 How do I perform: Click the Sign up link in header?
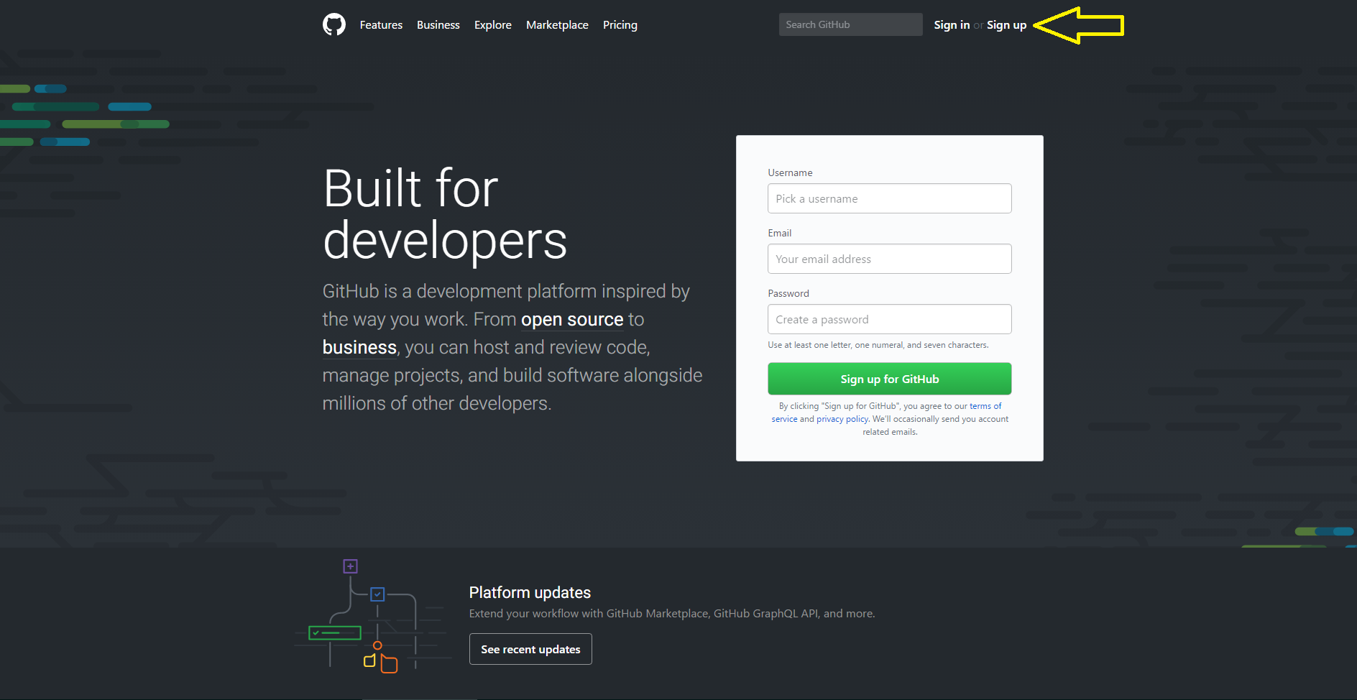point(1006,24)
